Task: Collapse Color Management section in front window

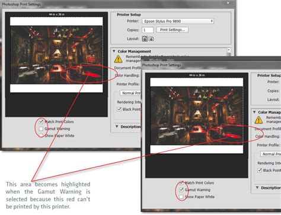Action: tap(254, 112)
